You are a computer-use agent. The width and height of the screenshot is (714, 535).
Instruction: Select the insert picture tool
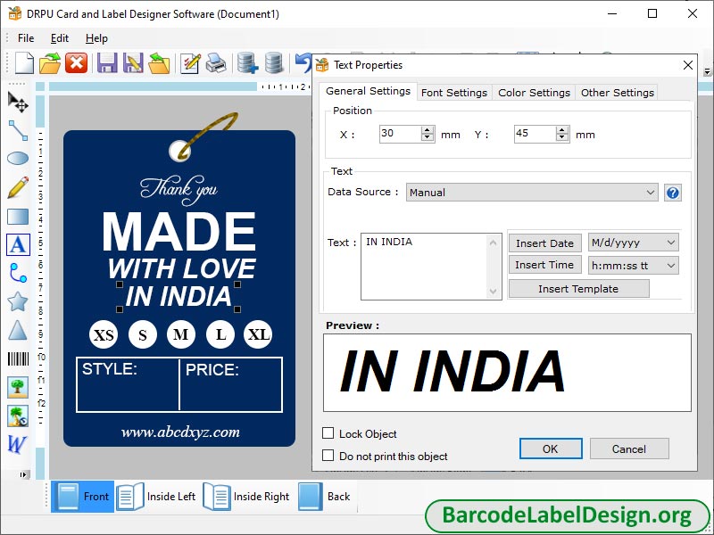click(18, 387)
